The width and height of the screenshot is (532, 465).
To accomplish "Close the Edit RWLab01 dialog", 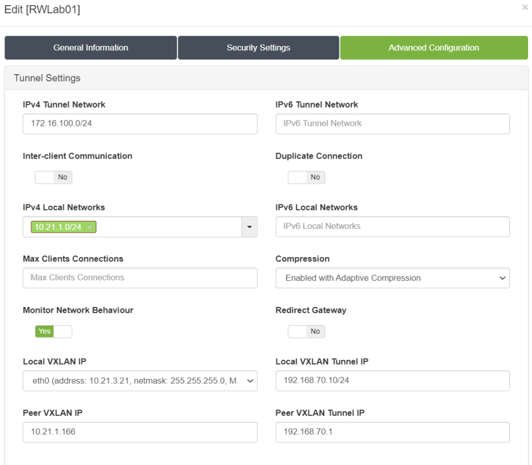I will pos(525,7).
